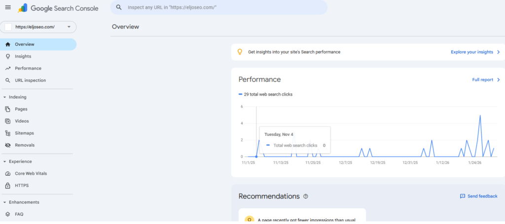
Task: Click the property favicon square
Action: pos(8,27)
